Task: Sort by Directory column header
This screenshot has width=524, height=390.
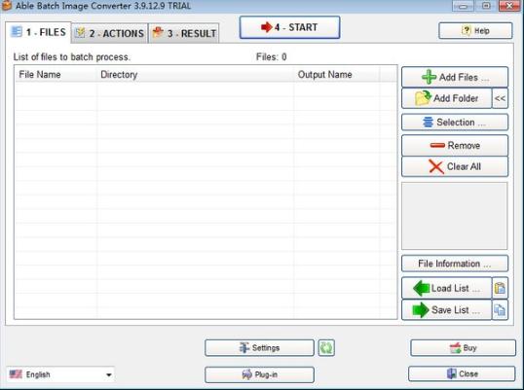Action: (x=196, y=74)
